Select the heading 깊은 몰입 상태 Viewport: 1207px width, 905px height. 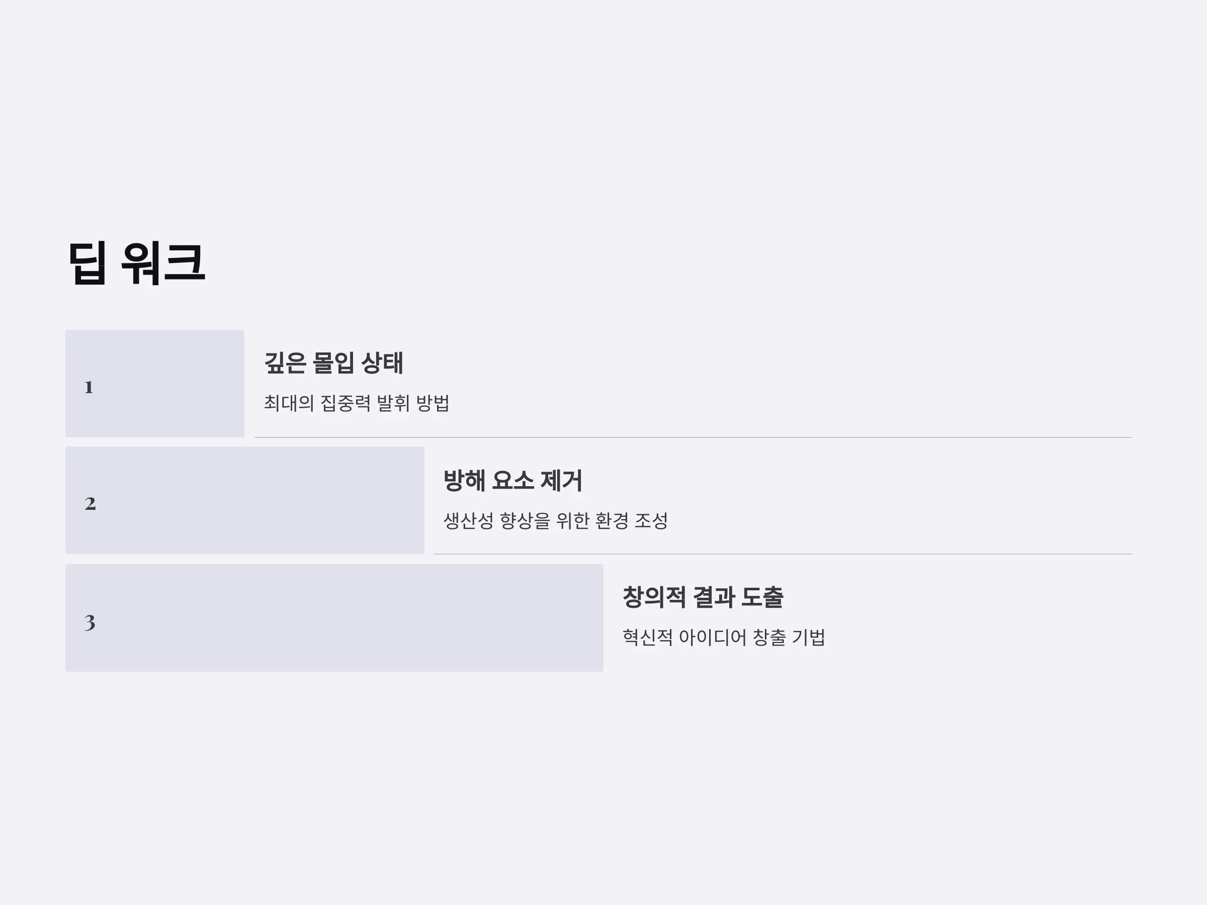(333, 364)
